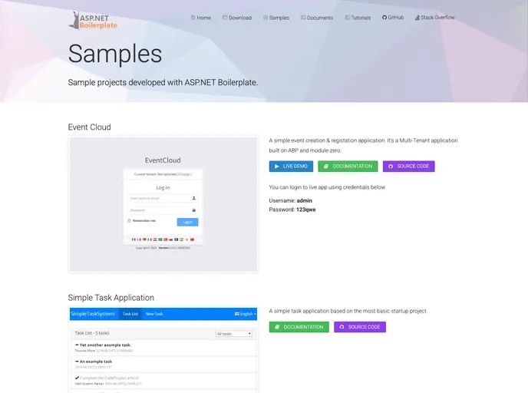The image size is (528, 393).
Task: Click the Samples icon in navbar
Action: point(266,18)
